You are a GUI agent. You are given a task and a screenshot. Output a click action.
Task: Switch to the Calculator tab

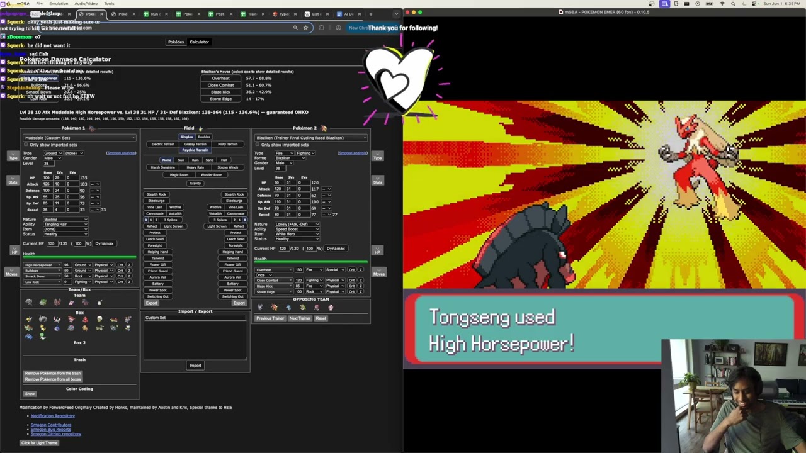199,42
